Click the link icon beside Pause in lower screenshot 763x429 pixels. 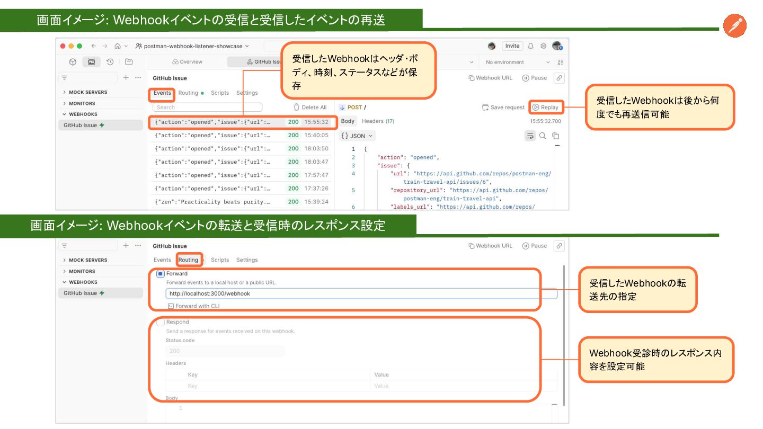[559, 246]
